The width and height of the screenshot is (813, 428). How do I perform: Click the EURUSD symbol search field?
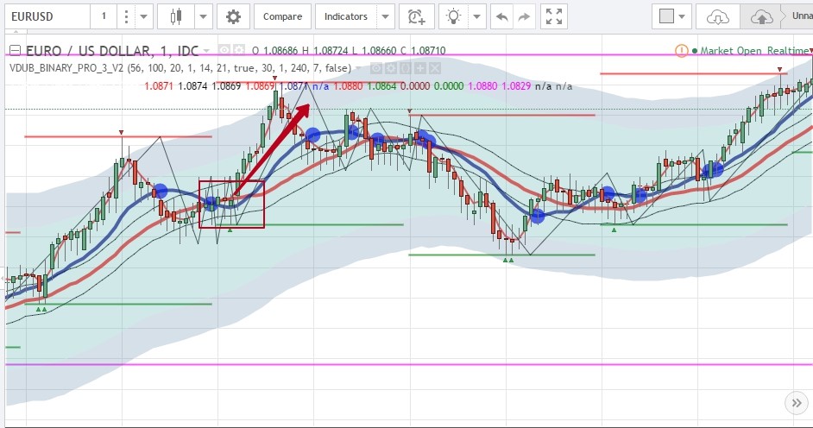pos(47,16)
